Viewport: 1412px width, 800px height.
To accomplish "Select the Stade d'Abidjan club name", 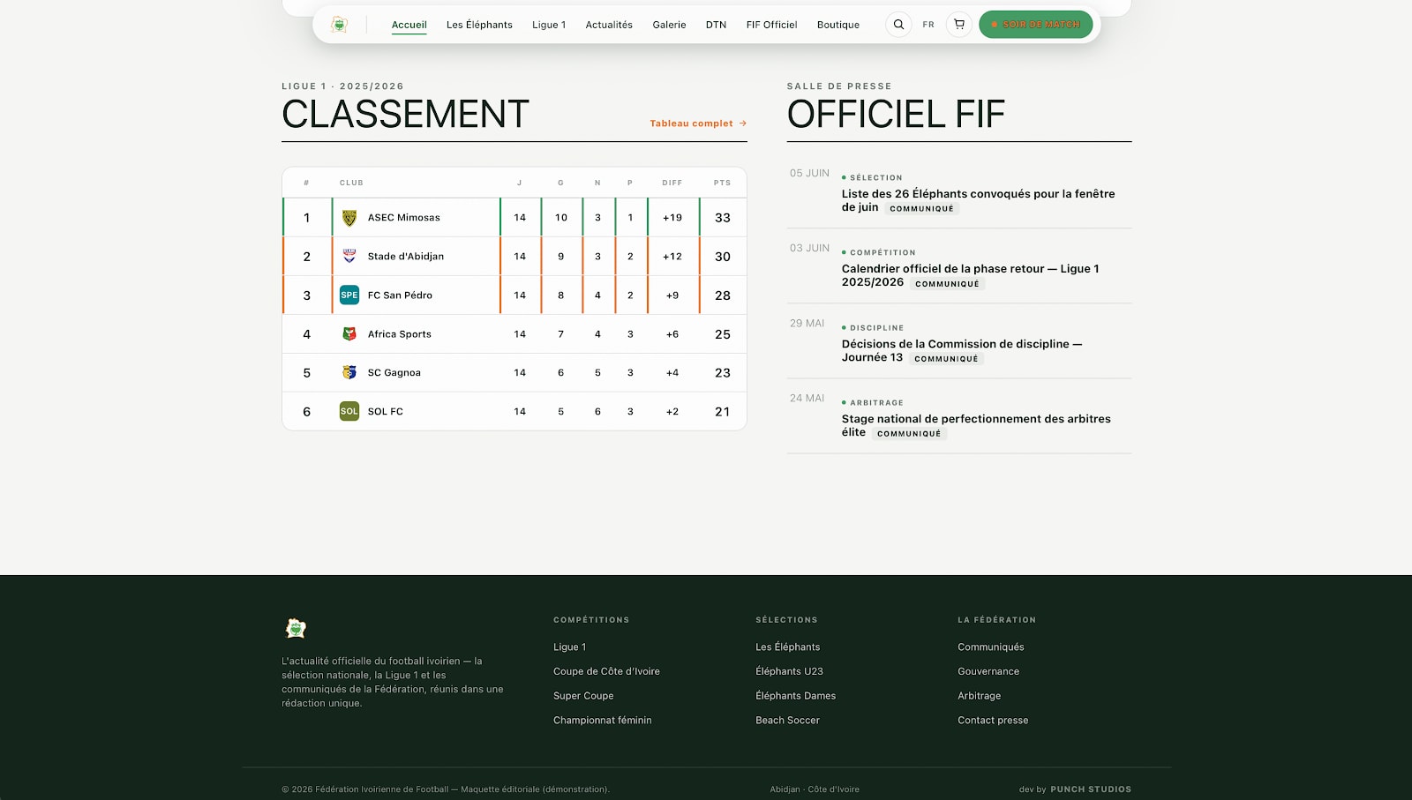I will (x=406, y=257).
